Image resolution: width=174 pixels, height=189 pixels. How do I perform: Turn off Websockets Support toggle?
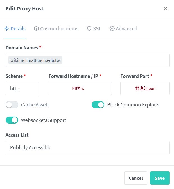tap(12, 120)
